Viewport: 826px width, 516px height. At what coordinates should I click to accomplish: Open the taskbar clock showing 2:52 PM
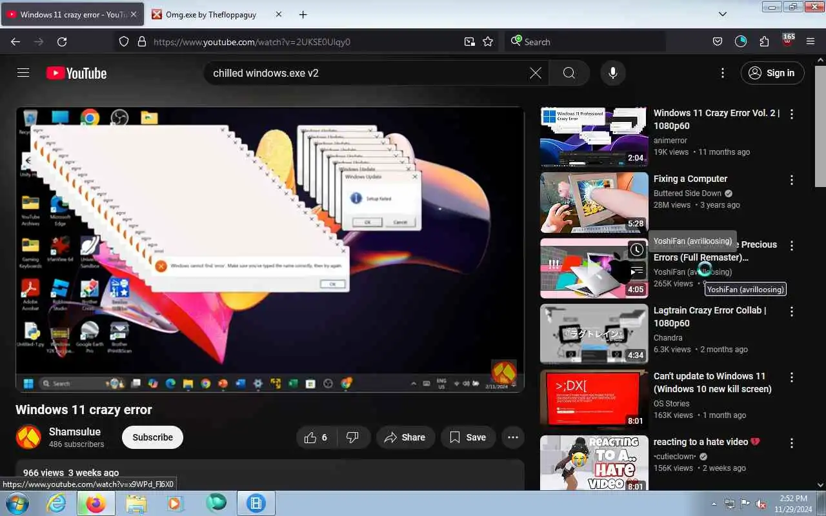794,503
